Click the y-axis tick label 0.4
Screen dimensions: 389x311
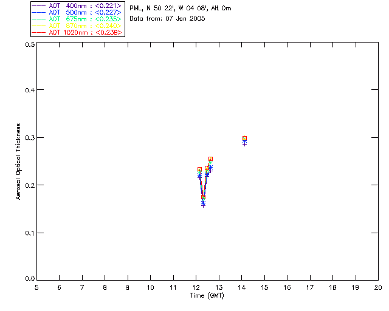pyautogui.click(x=30, y=90)
